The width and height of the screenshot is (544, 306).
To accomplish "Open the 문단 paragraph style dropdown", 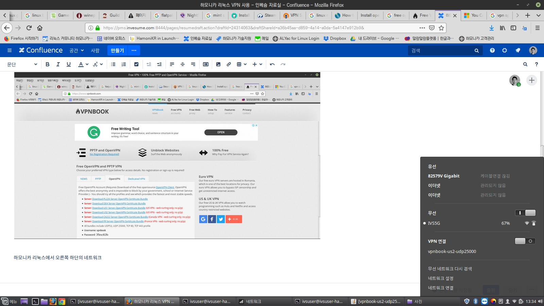I will point(22,64).
